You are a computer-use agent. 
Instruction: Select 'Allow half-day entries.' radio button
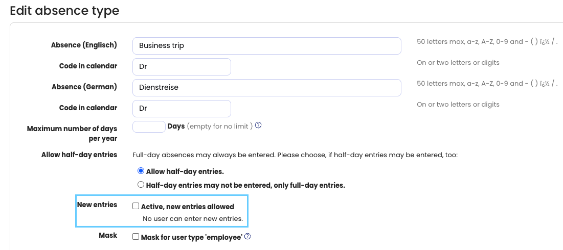point(141,171)
